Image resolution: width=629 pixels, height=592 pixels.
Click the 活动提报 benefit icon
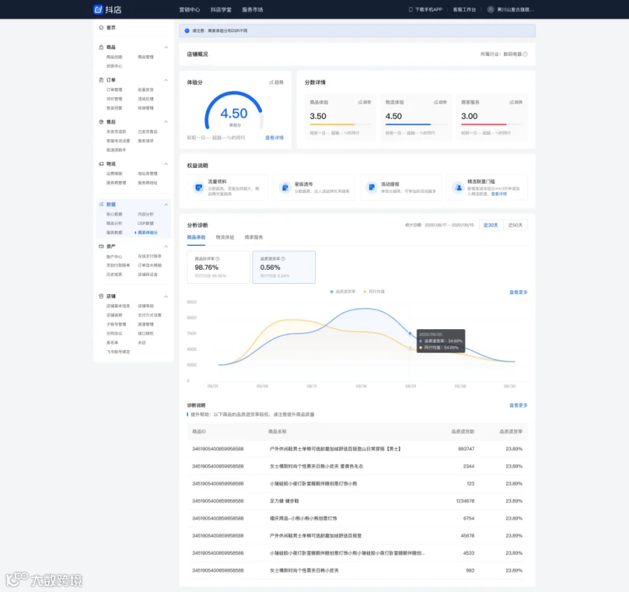click(x=372, y=187)
